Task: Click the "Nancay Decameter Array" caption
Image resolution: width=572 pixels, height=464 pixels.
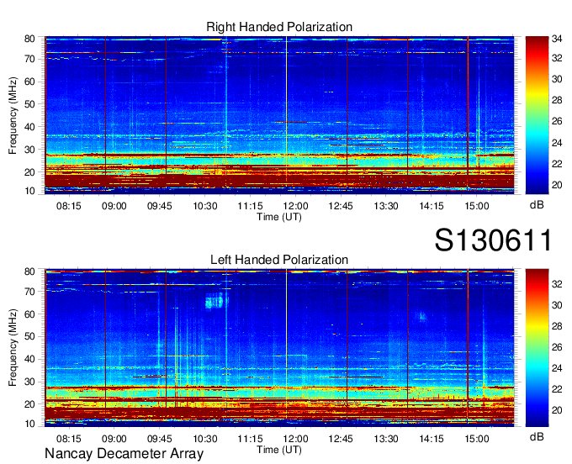Action: [124, 454]
